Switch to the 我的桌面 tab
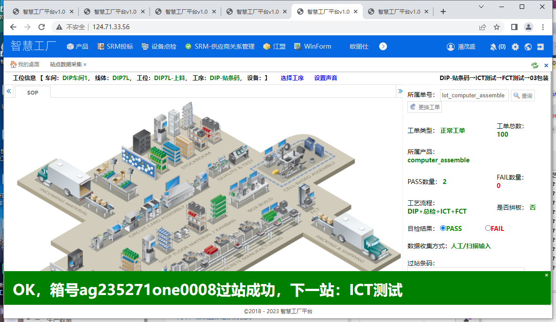This screenshot has width=556, height=322. (x=25, y=65)
